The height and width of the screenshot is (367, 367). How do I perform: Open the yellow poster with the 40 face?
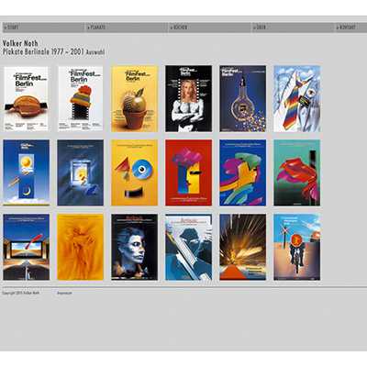click(x=135, y=172)
